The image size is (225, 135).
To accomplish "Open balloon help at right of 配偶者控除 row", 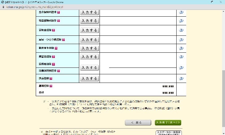I will pos(181,67).
